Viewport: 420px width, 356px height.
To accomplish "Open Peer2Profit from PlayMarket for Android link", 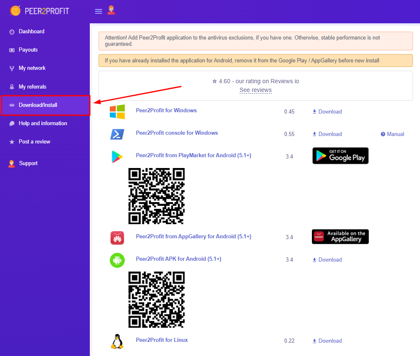I will point(194,156).
